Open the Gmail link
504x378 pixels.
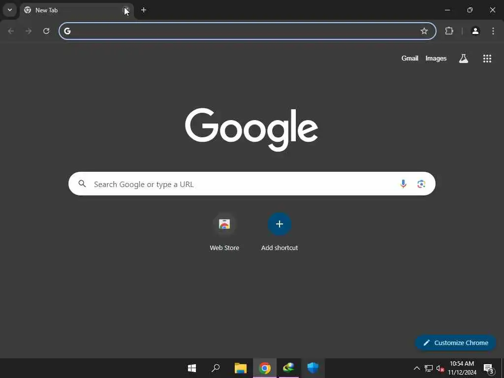pos(410,58)
